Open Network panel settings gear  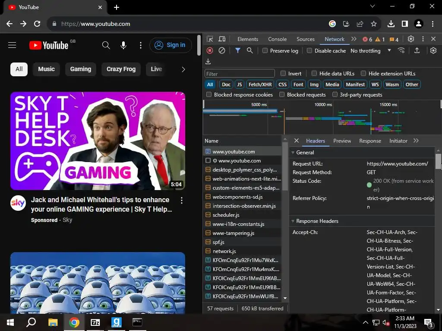click(433, 50)
